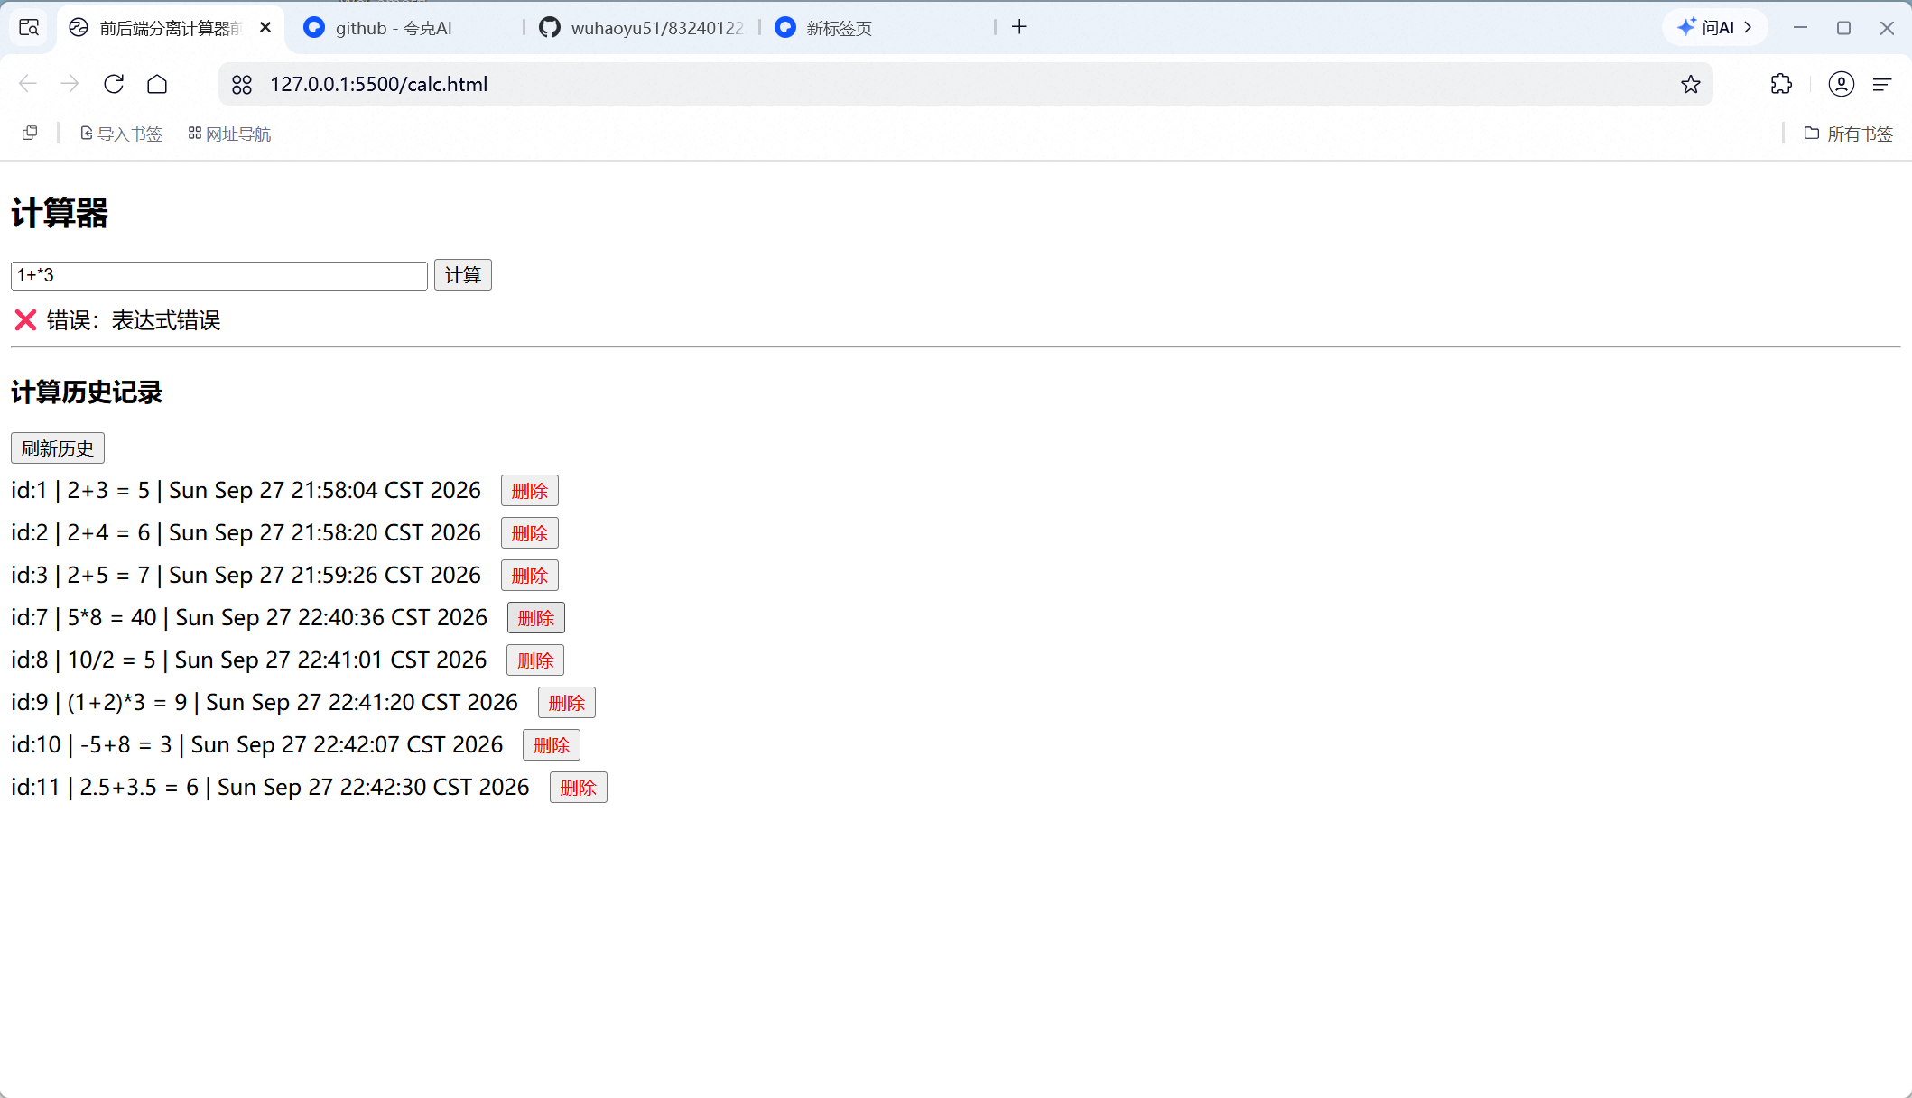Open the 所有书签 folder
This screenshot has width=1912, height=1098.
click(1848, 134)
